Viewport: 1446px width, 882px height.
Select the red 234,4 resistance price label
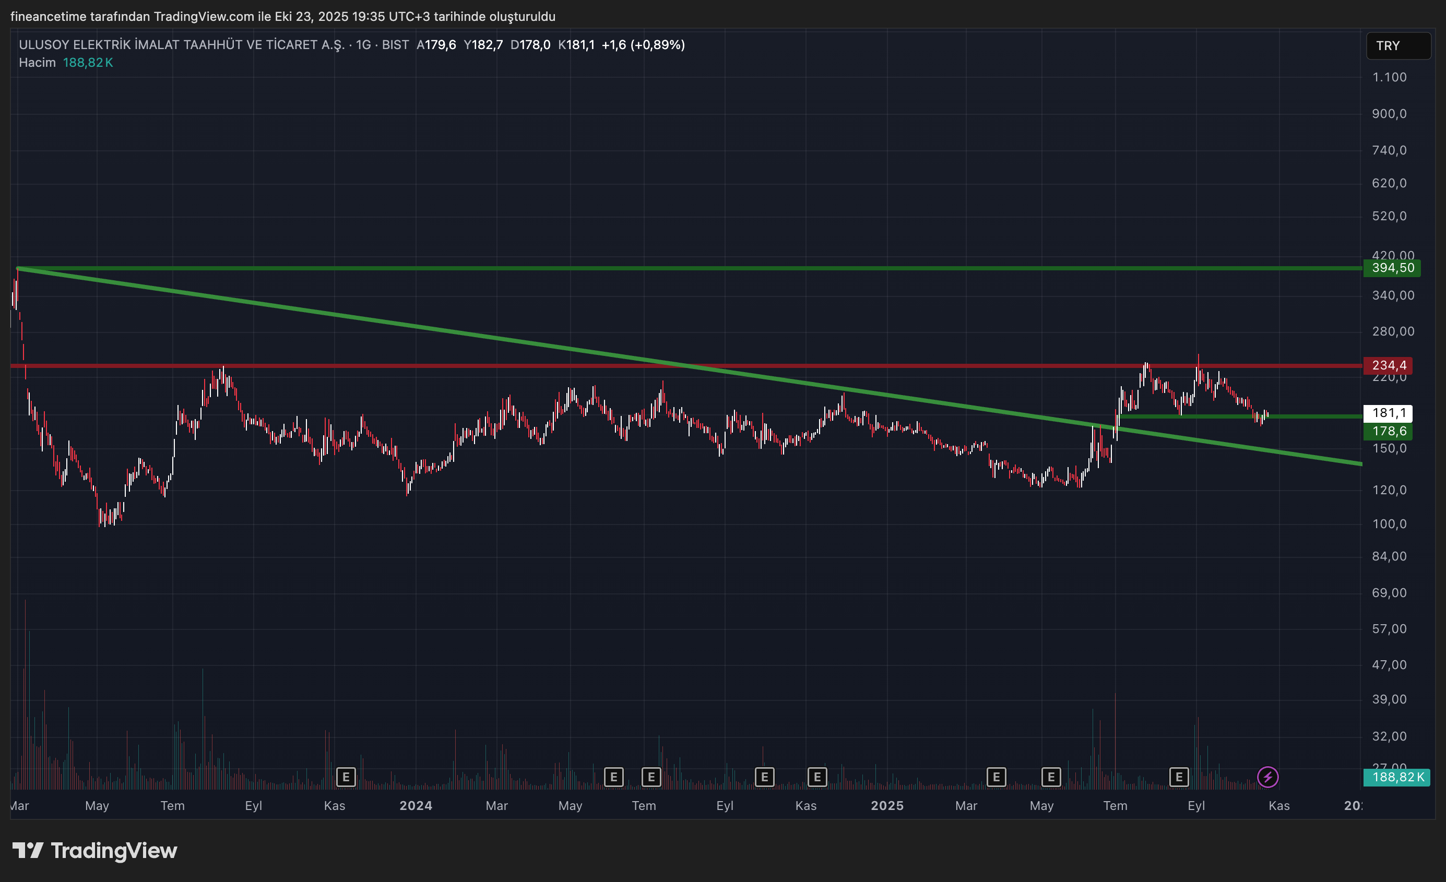coord(1388,366)
